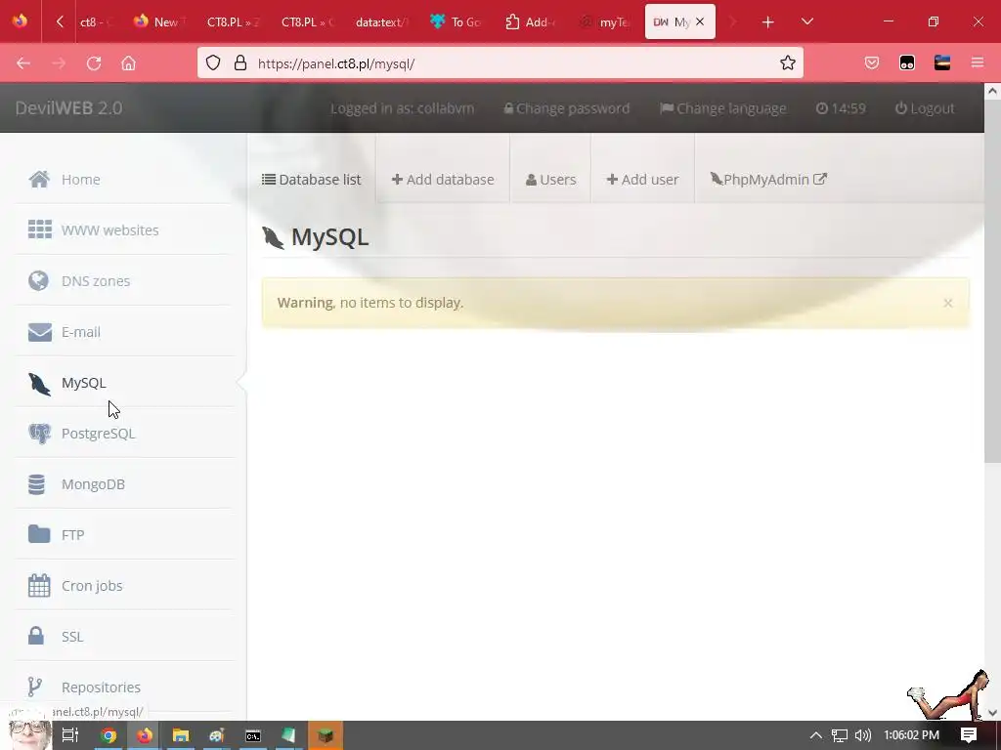Click the Logged in as collabvm text
Image resolution: width=1001 pixels, height=750 pixels.
coord(402,108)
